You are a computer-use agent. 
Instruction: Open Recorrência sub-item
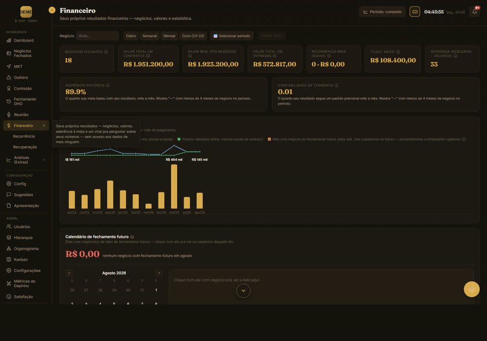pyautogui.click(x=24, y=137)
